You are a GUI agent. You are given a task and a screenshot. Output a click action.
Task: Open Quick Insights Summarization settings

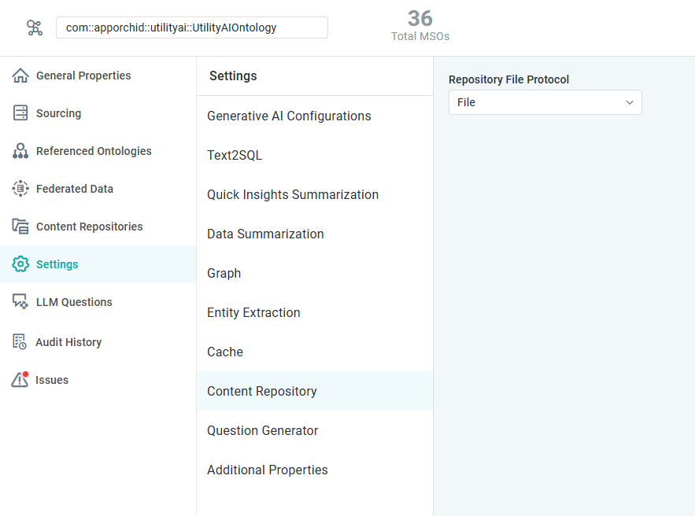click(293, 194)
